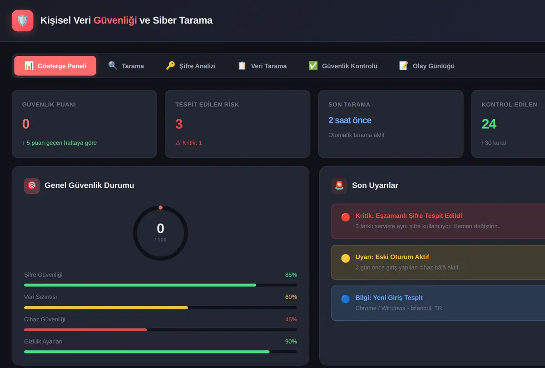Click the 'Chrome / Windows - İstanbul, TR' text

(399, 308)
